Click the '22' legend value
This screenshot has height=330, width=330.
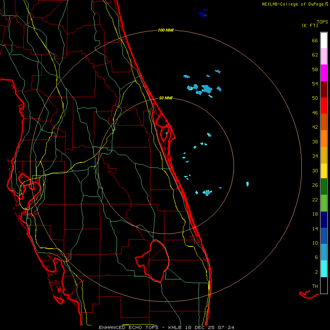315,199
